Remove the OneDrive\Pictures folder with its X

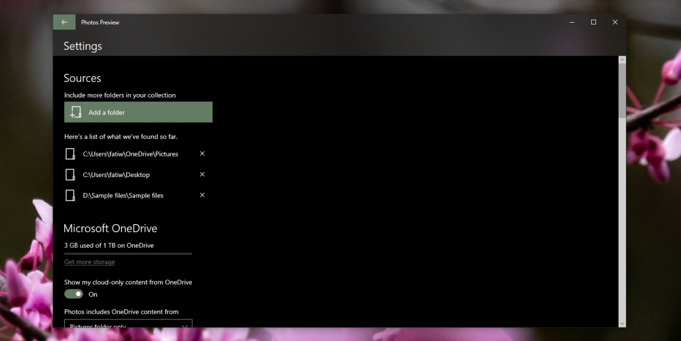click(x=202, y=154)
